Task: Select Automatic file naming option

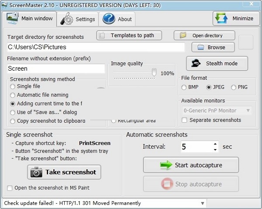Action: pyautogui.click(x=13, y=95)
